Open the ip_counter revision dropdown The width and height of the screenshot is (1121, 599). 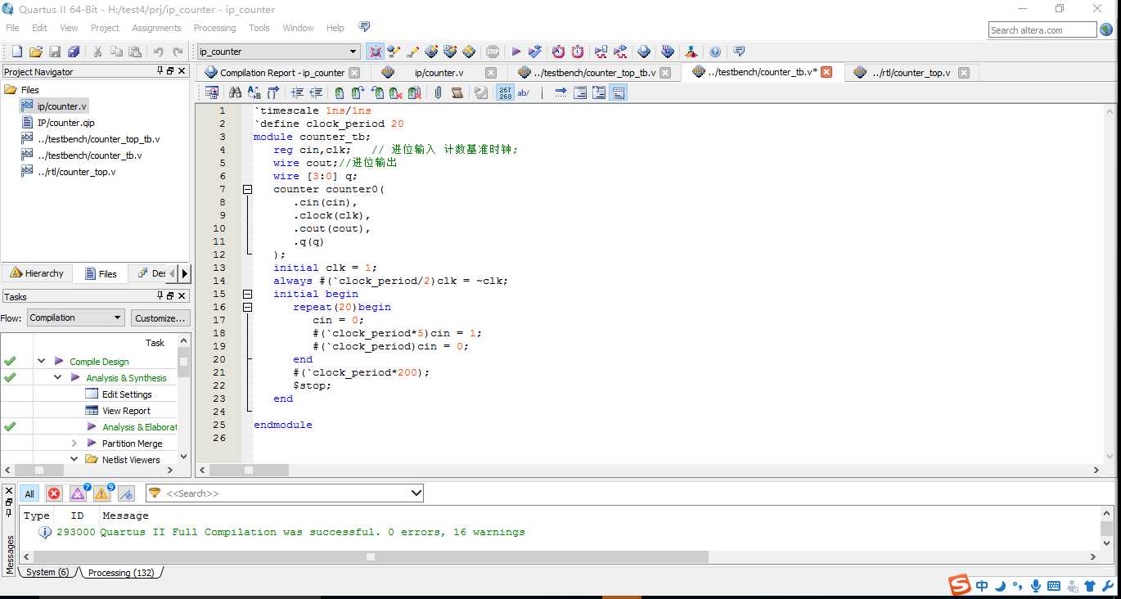(x=353, y=52)
